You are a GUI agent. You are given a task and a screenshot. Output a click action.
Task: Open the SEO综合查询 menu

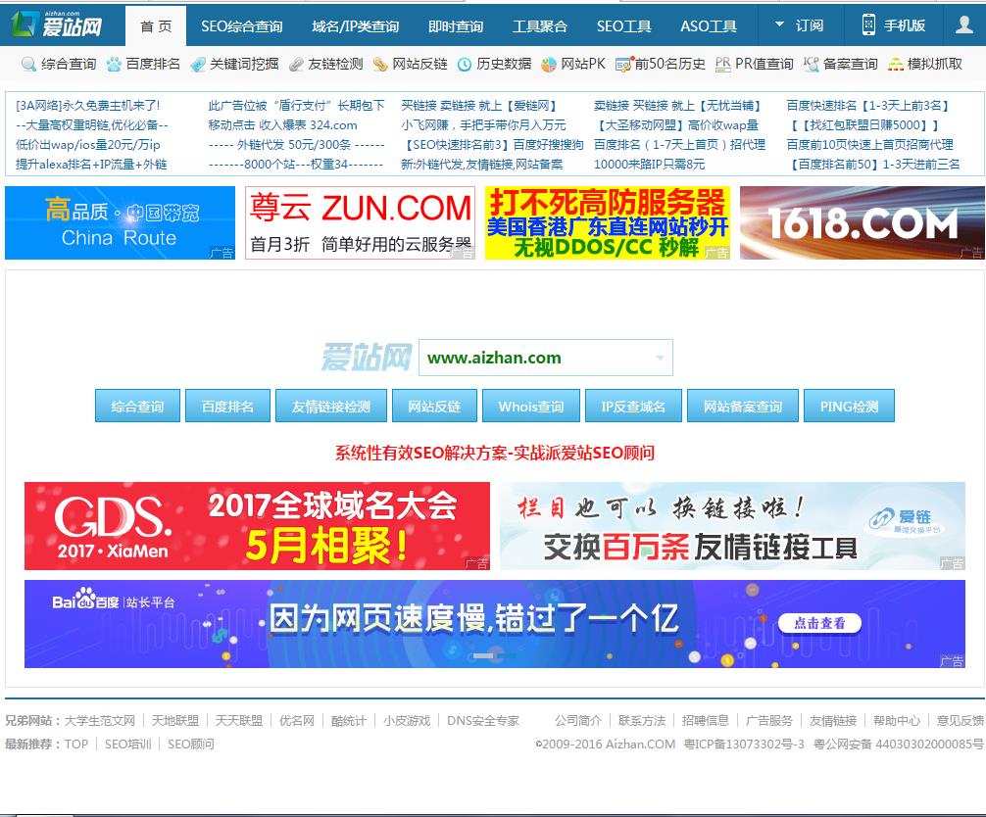pos(241,25)
